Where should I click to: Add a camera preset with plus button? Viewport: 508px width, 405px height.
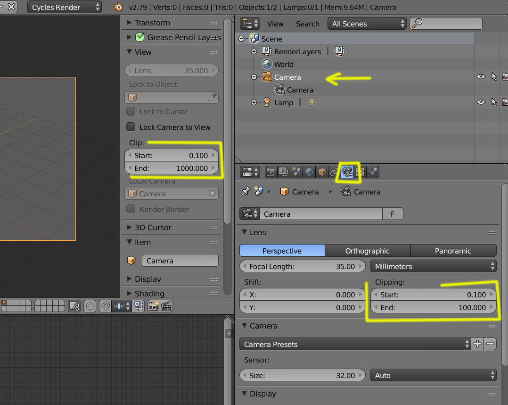[x=477, y=344]
